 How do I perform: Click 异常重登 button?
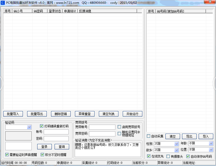pyautogui.click(x=85, y=114)
